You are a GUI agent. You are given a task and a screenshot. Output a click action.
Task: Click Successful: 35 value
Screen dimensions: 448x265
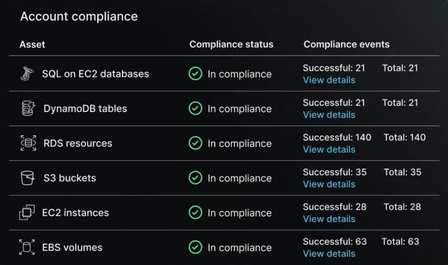tap(335, 172)
